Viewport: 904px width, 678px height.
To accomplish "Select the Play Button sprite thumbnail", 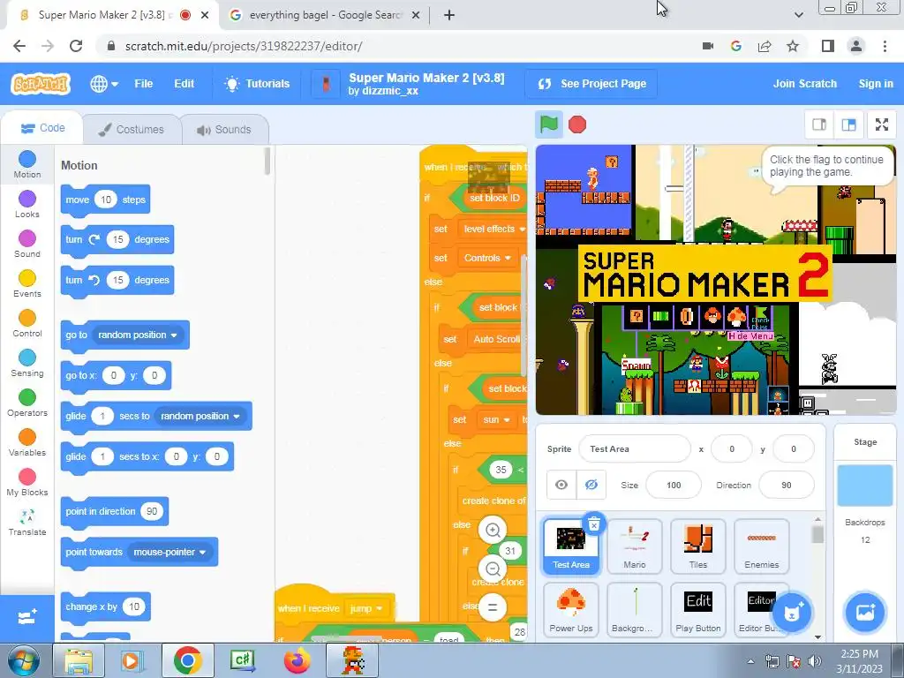I will (697, 610).
